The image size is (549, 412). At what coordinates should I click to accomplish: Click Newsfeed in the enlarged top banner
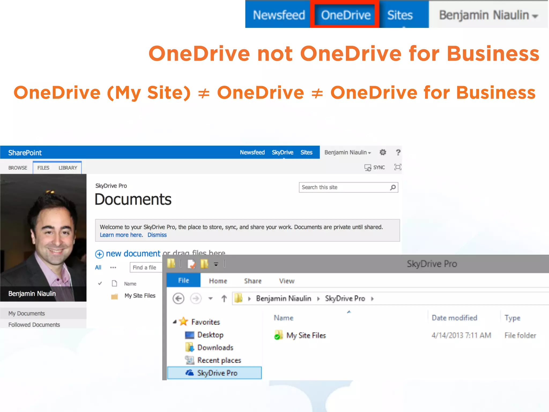(279, 15)
